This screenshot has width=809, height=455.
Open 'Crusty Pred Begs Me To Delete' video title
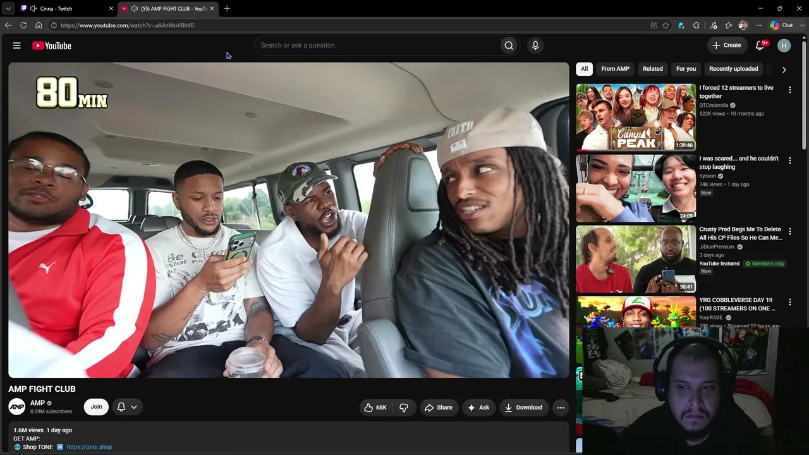741,233
